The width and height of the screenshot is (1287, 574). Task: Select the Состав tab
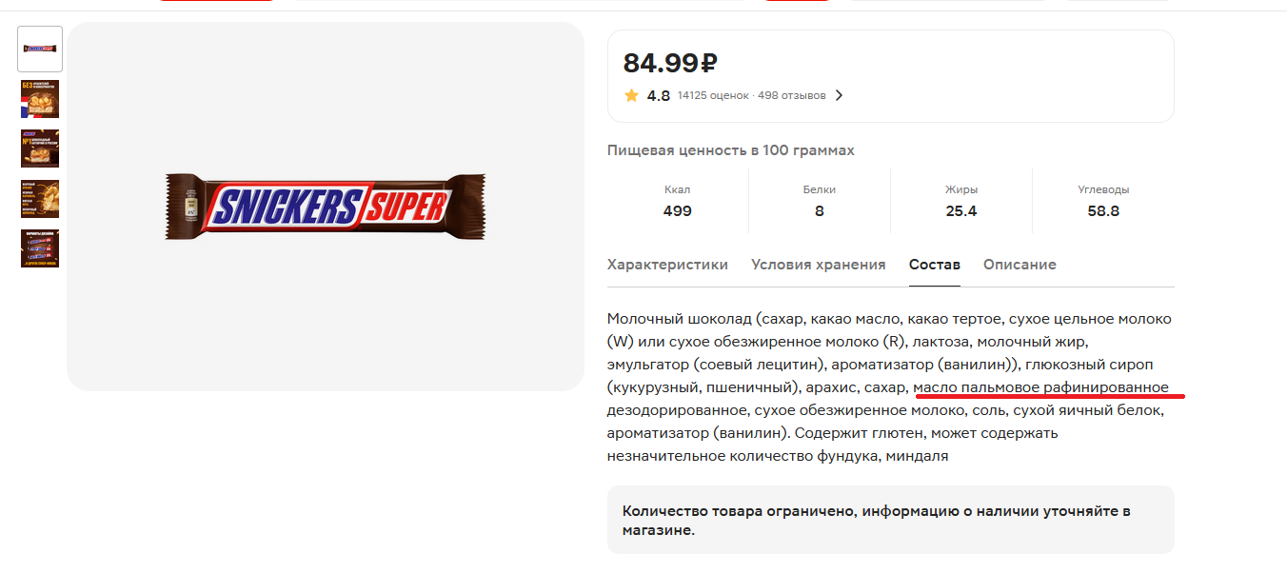click(935, 265)
